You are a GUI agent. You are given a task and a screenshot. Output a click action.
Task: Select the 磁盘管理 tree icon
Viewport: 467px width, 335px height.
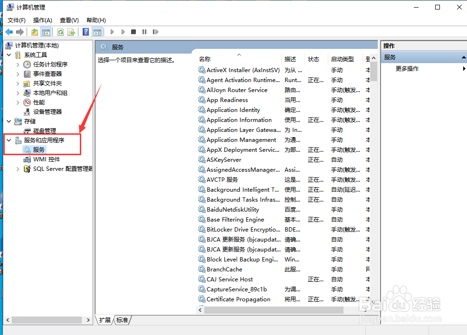27,130
